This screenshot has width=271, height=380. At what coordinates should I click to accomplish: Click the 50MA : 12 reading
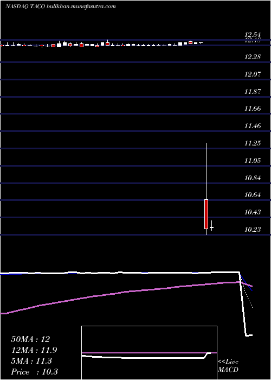(x=30, y=339)
